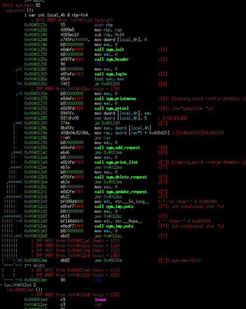Click the 'ret' instruction

[x=98, y=305]
